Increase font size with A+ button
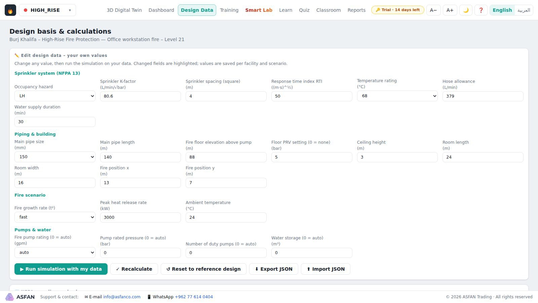Image resolution: width=538 pixels, height=303 pixels. (x=450, y=10)
